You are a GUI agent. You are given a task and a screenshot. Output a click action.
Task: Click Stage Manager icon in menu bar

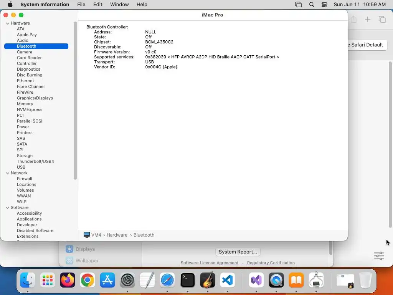(x=298, y=5)
